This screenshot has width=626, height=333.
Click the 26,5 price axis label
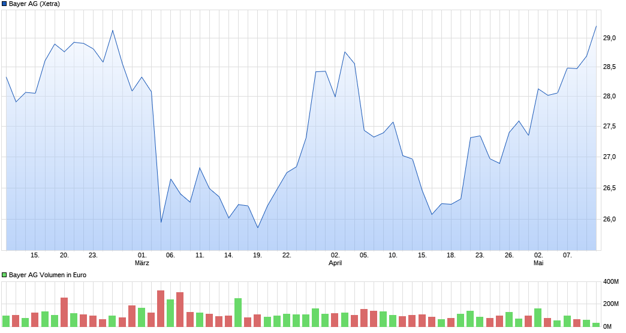609,188
